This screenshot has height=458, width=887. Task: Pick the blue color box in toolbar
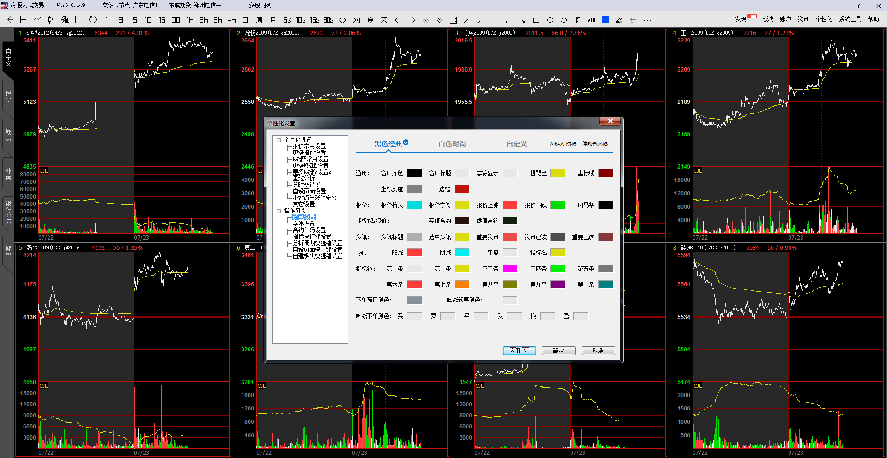(606, 20)
